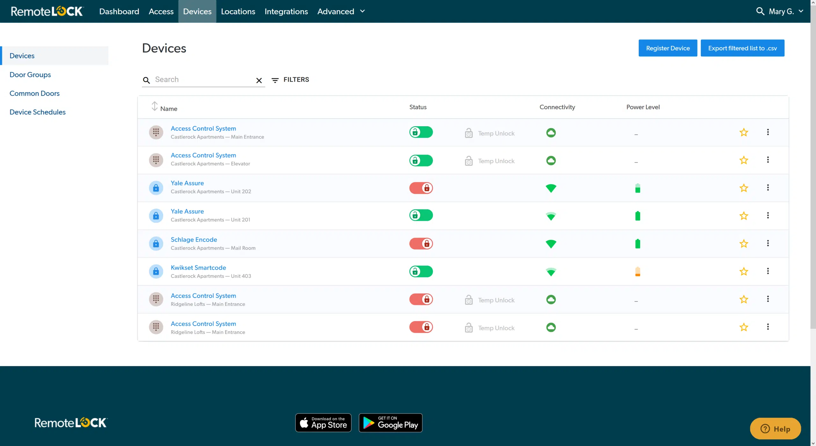Toggle lock status for Castlerock Main Entrance

(421, 132)
